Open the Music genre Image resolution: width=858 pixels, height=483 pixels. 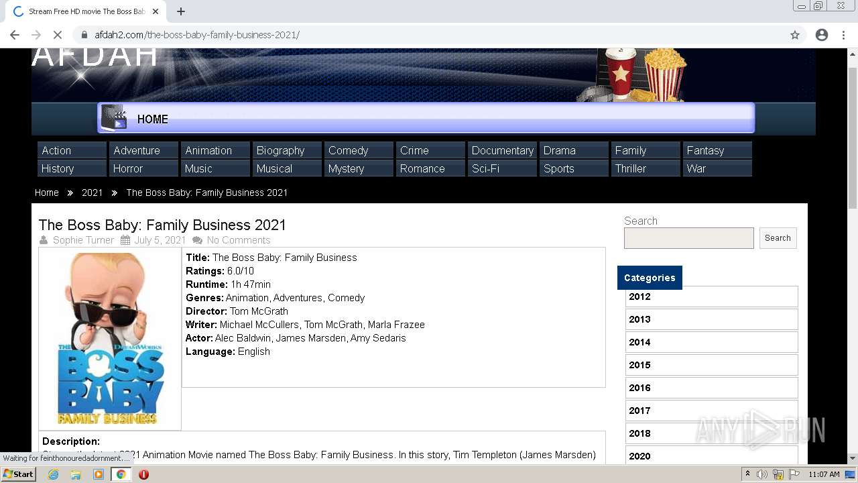point(215,168)
